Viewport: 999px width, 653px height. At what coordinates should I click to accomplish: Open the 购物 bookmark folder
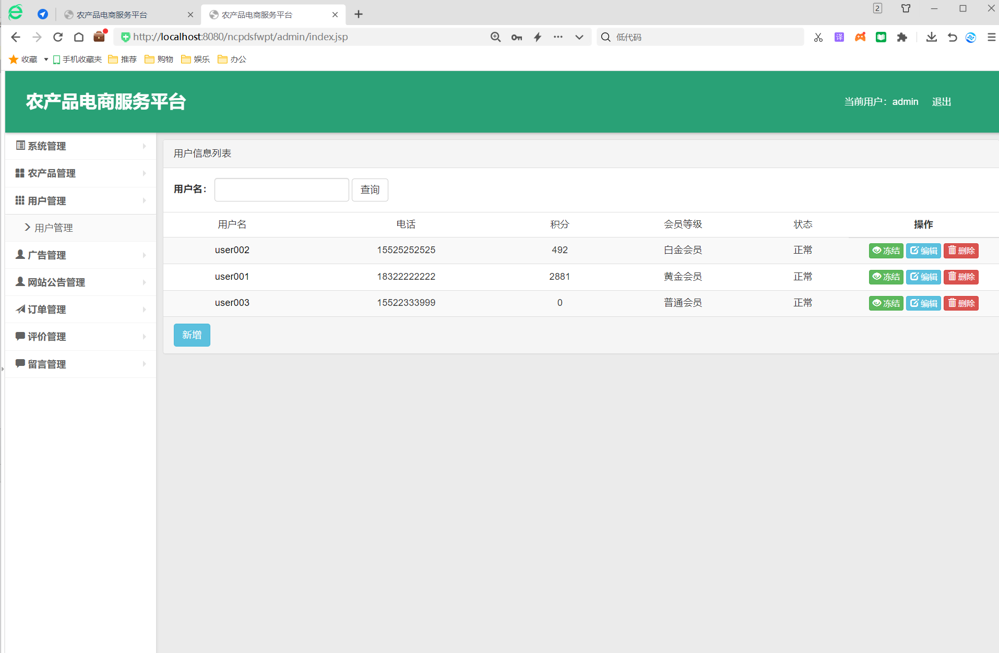pos(159,60)
